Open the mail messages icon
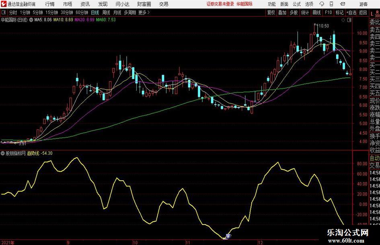The image size is (380, 245). (x=343, y=4)
